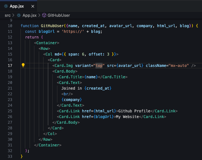
Task: Click line number 33 in the gutter
Action: point(10,157)
